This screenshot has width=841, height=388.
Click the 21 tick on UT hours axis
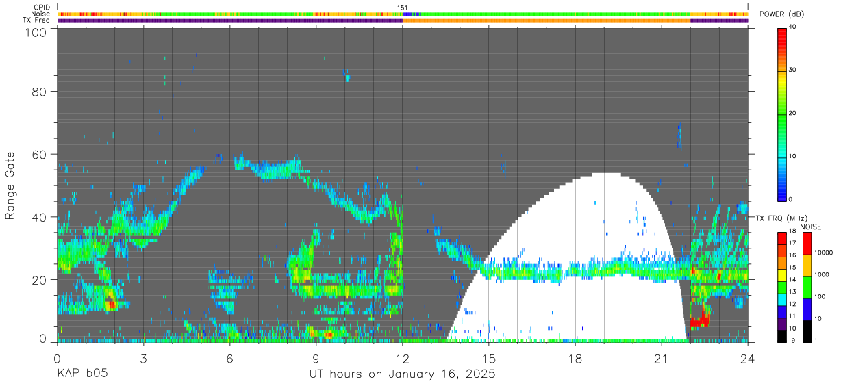coord(662,358)
